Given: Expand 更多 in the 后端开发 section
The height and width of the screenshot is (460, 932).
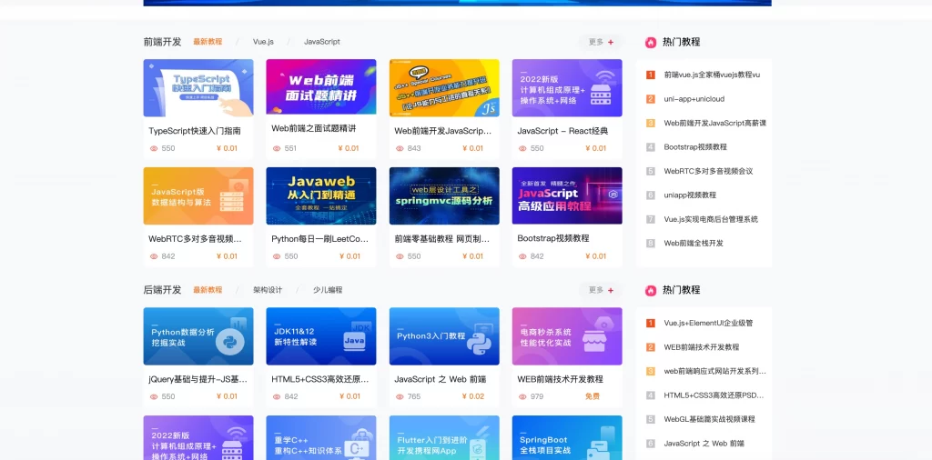Looking at the screenshot, I should coord(601,290).
